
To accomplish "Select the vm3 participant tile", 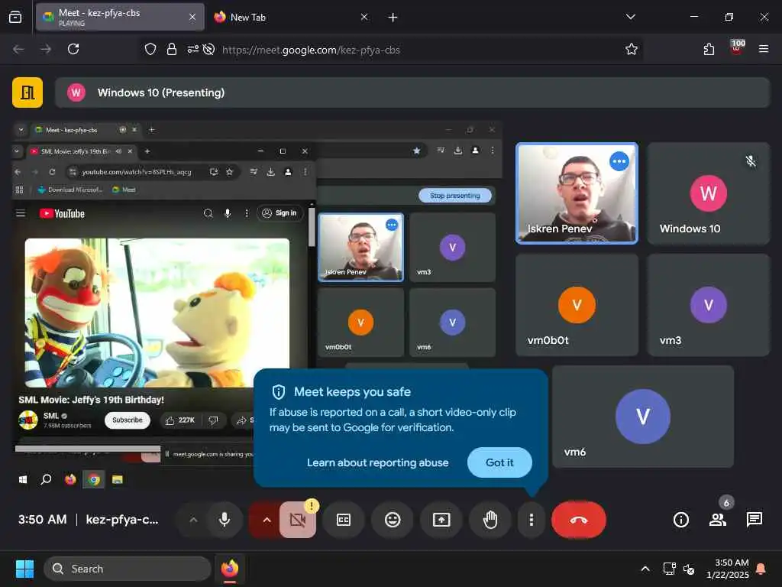I will coord(708,305).
